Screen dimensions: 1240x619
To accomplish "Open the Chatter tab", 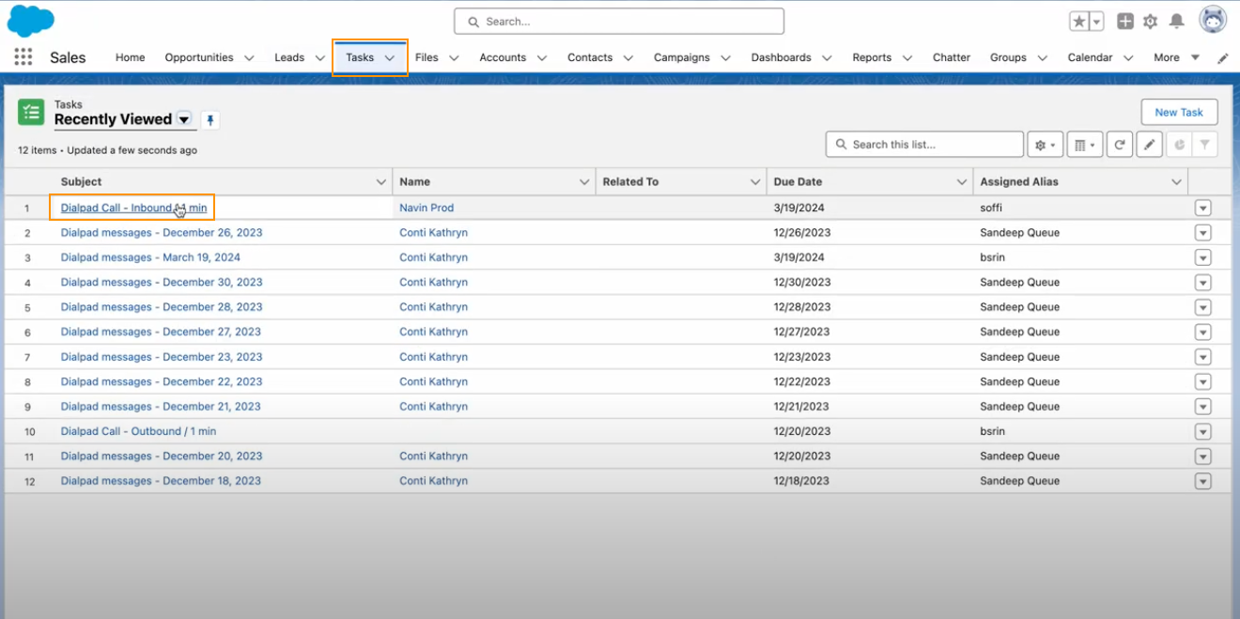I will 952,57.
